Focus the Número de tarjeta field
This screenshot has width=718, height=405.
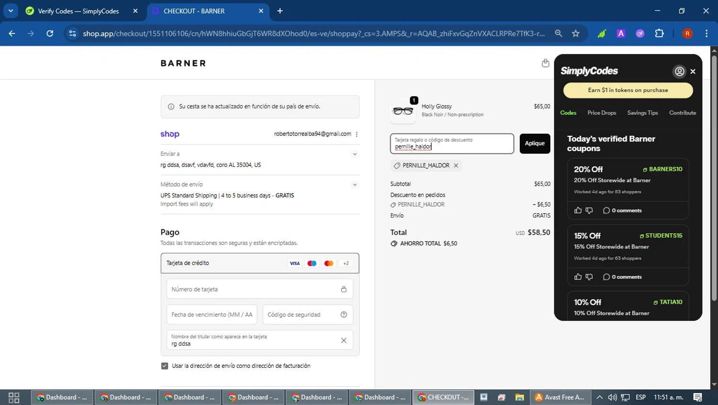coord(260,289)
